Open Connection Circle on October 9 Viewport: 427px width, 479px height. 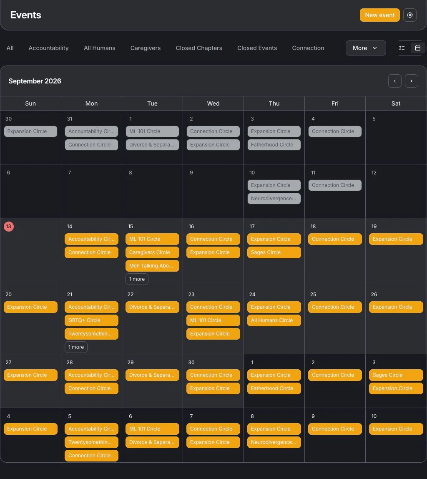[335, 429]
